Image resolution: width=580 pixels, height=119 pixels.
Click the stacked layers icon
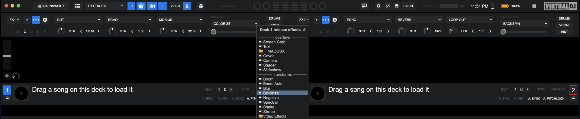[x=397, y=6]
